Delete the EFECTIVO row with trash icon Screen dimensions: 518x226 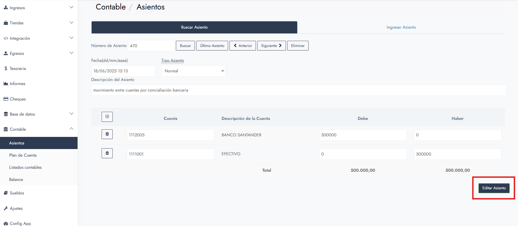click(x=107, y=153)
